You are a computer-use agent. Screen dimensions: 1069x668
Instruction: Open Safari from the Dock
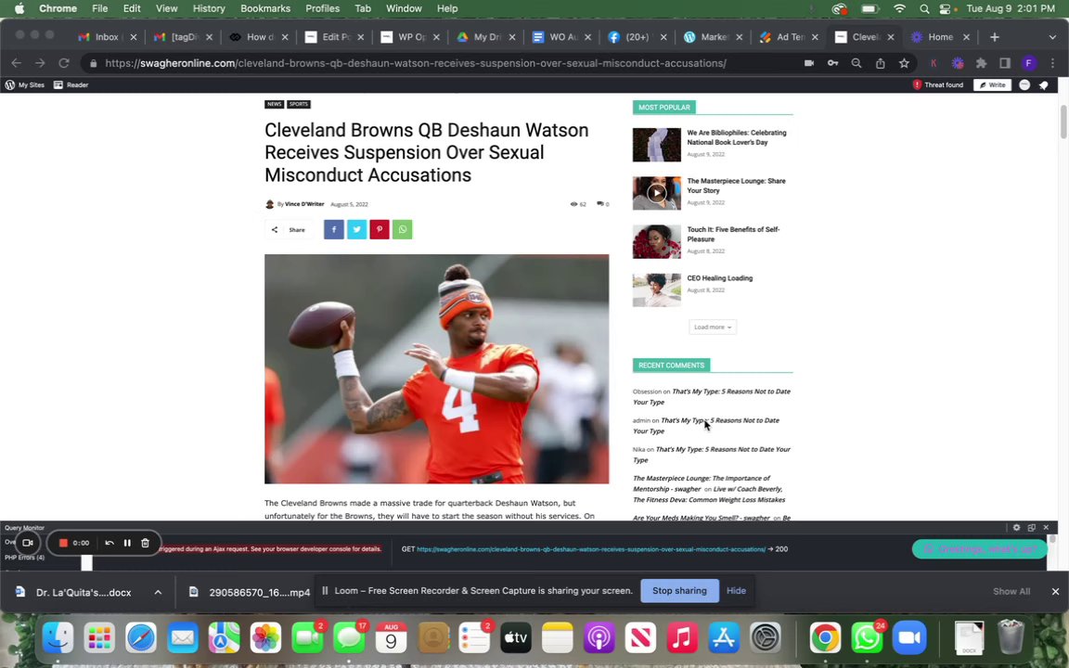(x=141, y=638)
